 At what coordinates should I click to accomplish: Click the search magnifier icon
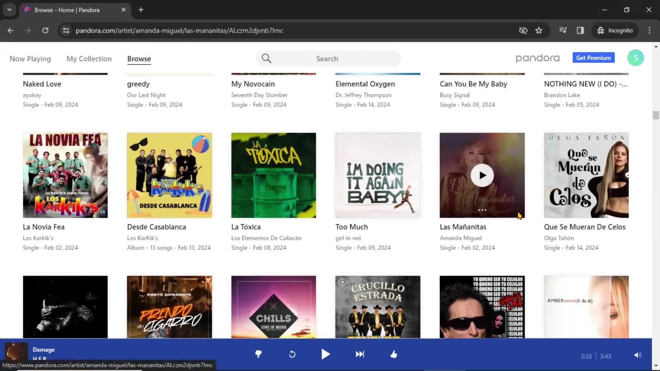(x=266, y=58)
